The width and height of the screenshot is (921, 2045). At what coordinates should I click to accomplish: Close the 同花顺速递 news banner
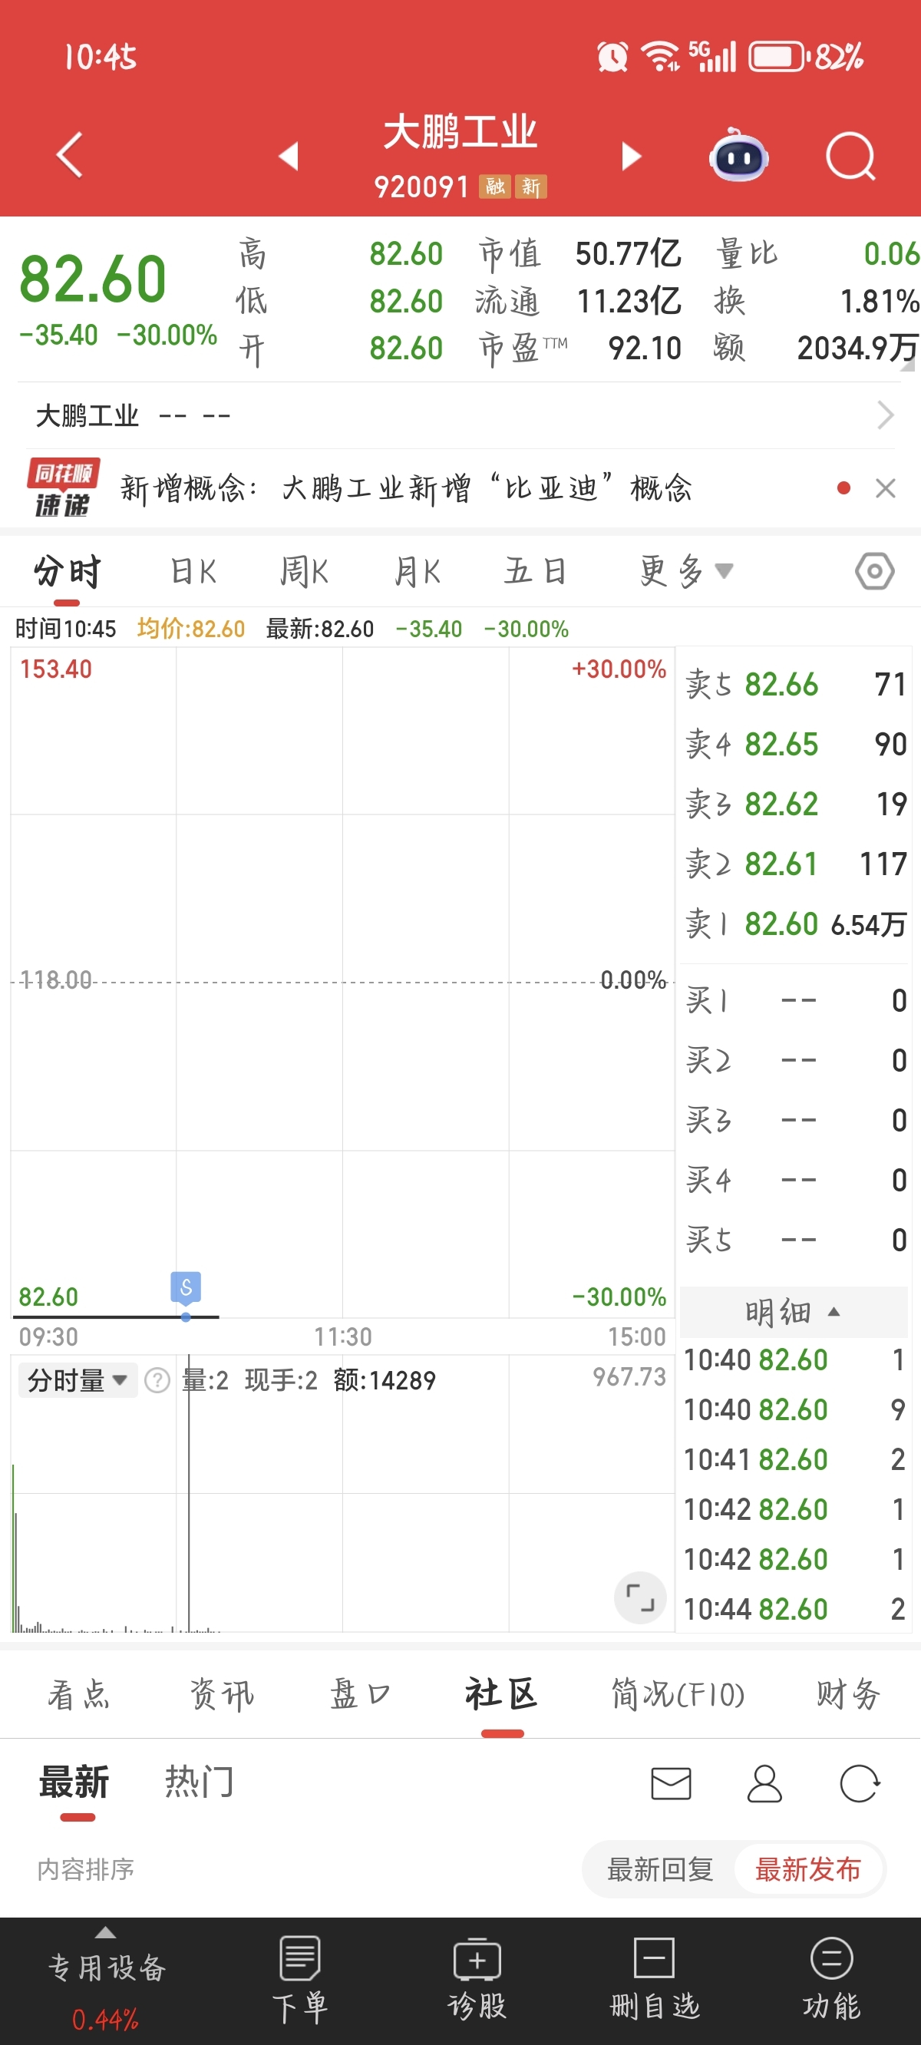tap(885, 488)
